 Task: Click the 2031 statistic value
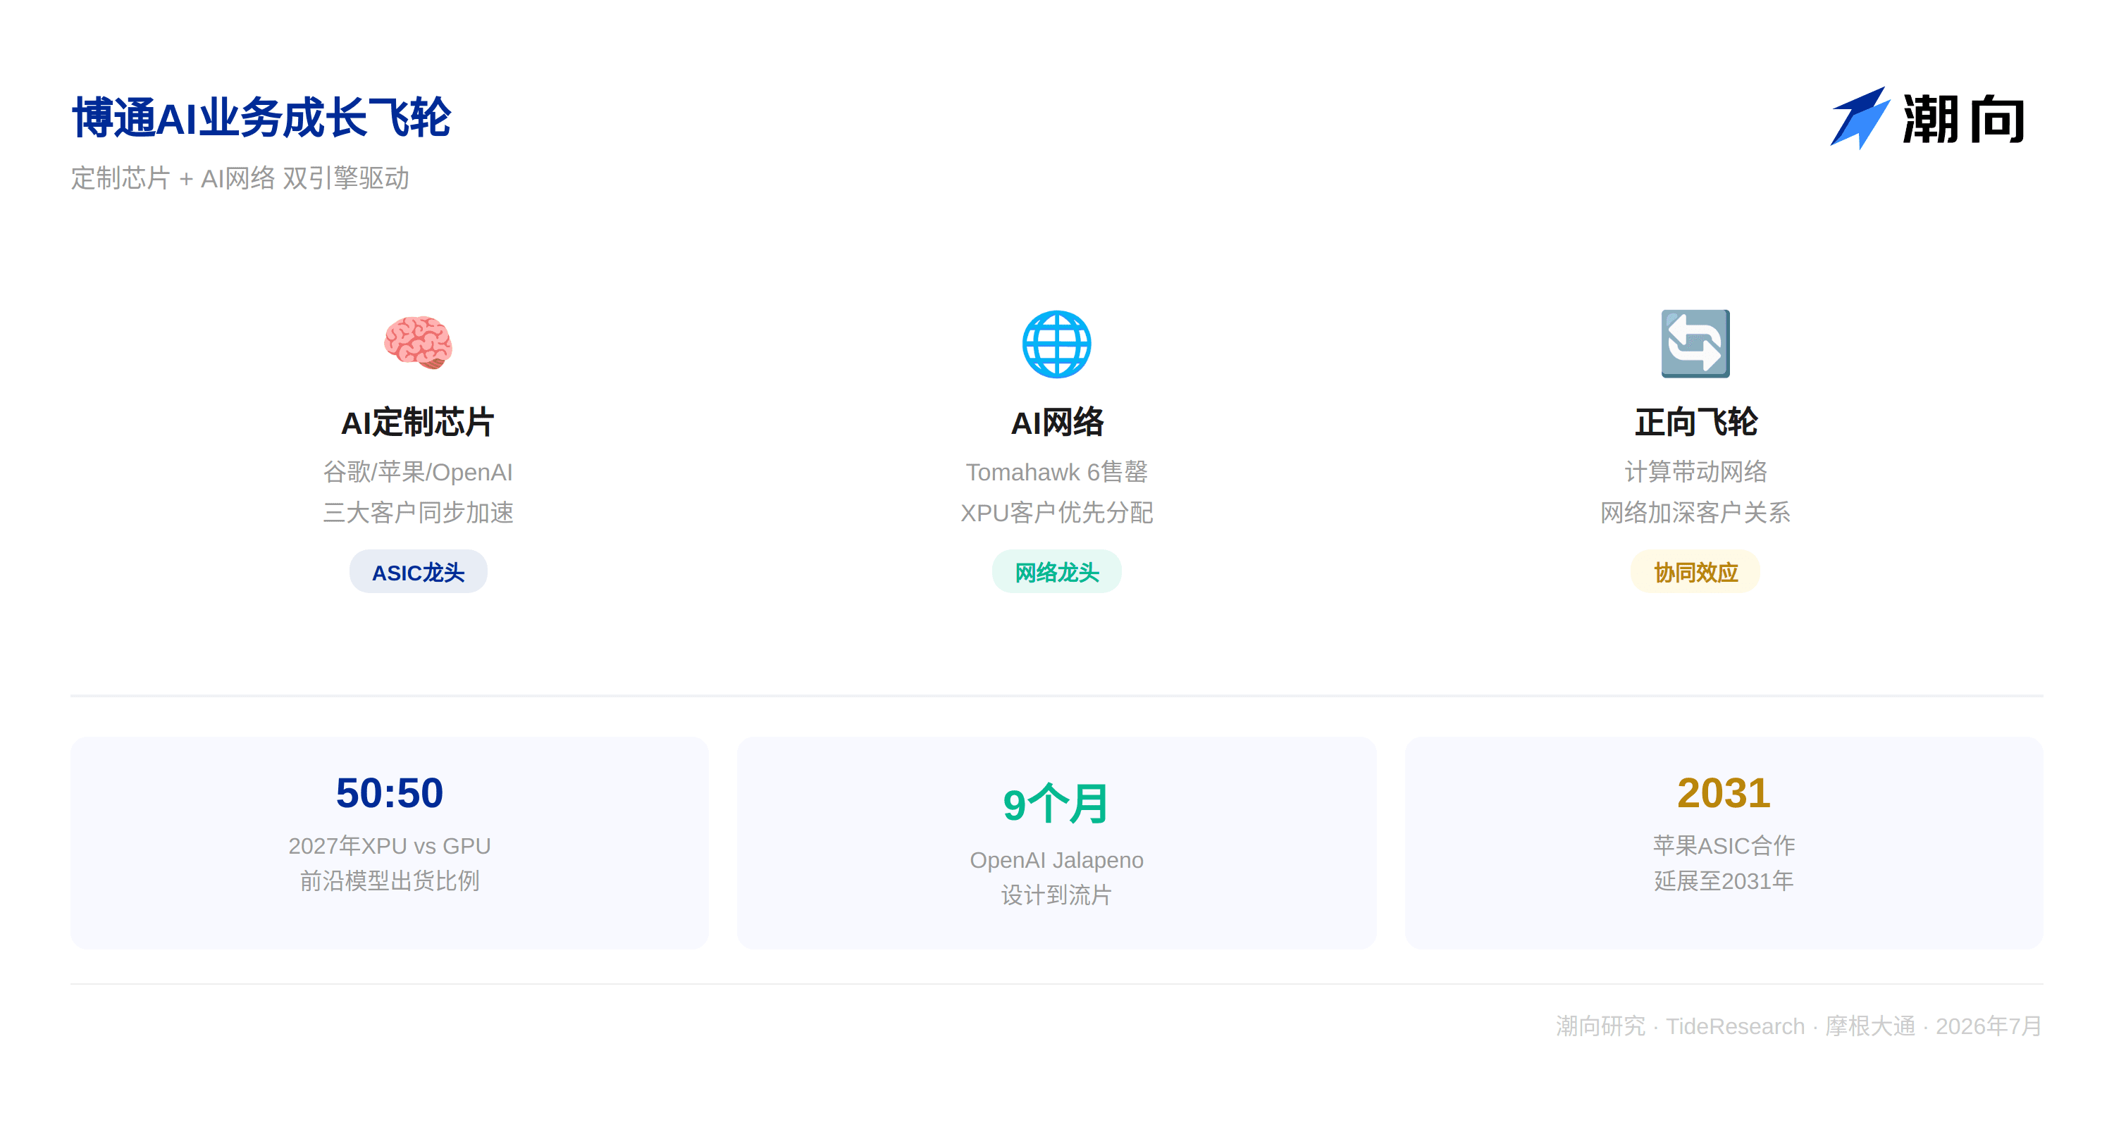[x=1724, y=793]
